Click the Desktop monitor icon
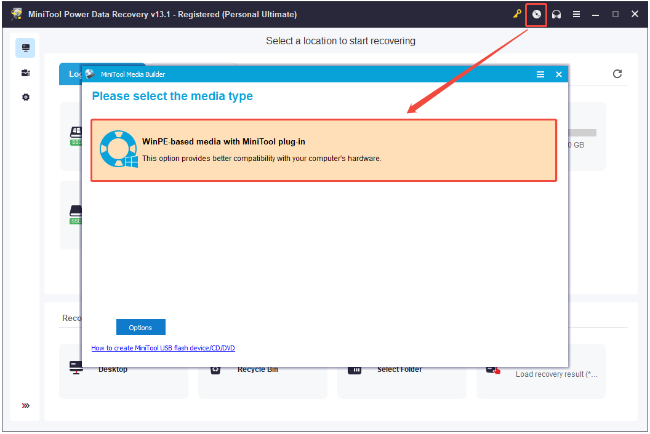This screenshot has height=434, width=650. click(x=76, y=369)
